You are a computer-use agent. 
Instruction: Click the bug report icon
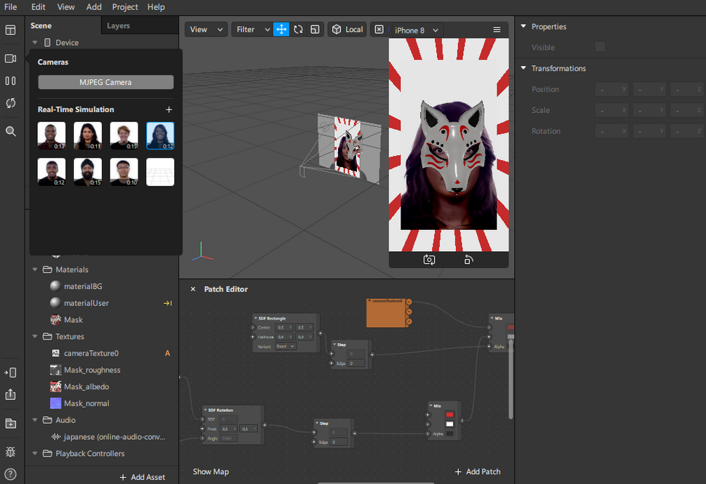[x=11, y=452]
